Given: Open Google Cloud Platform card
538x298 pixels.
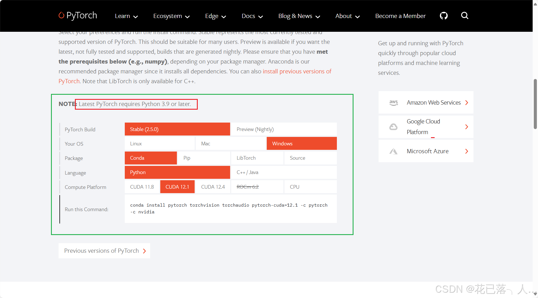Looking at the screenshot, I should click(426, 127).
